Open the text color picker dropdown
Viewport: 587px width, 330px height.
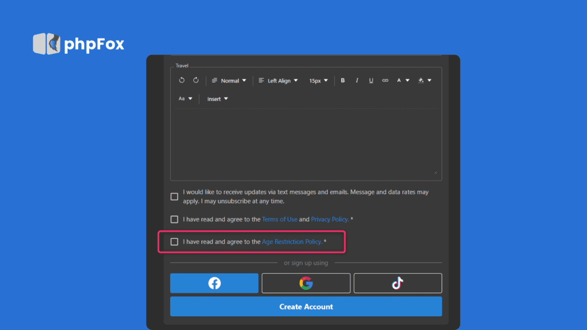click(x=403, y=81)
